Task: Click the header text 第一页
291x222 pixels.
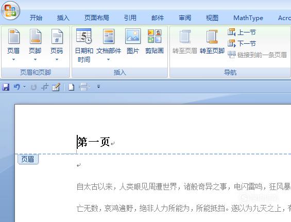Action: [x=94, y=142]
